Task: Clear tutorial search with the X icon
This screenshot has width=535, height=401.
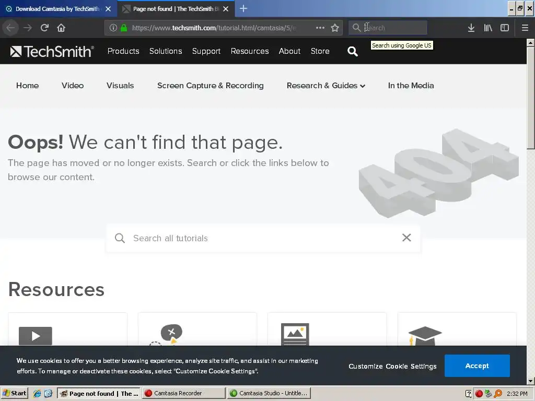Action: (x=406, y=238)
